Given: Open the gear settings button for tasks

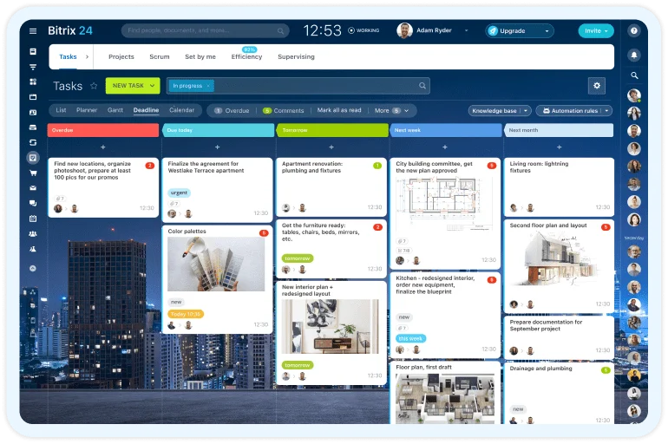Looking at the screenshot, I should (x=595, y=85).
